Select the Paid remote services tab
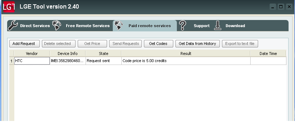The image size is (295, 137). pyautogui.click(x=145, y=26)
